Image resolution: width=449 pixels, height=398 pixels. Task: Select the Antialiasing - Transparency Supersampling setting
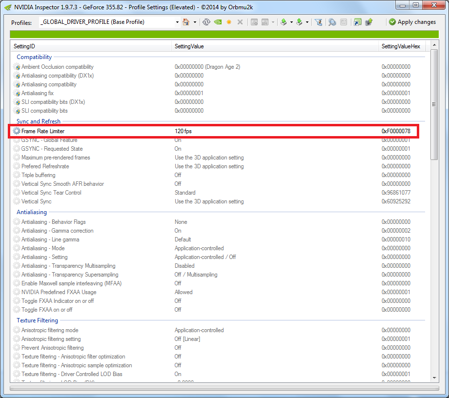pyautogui.click(x=70, y=275)
